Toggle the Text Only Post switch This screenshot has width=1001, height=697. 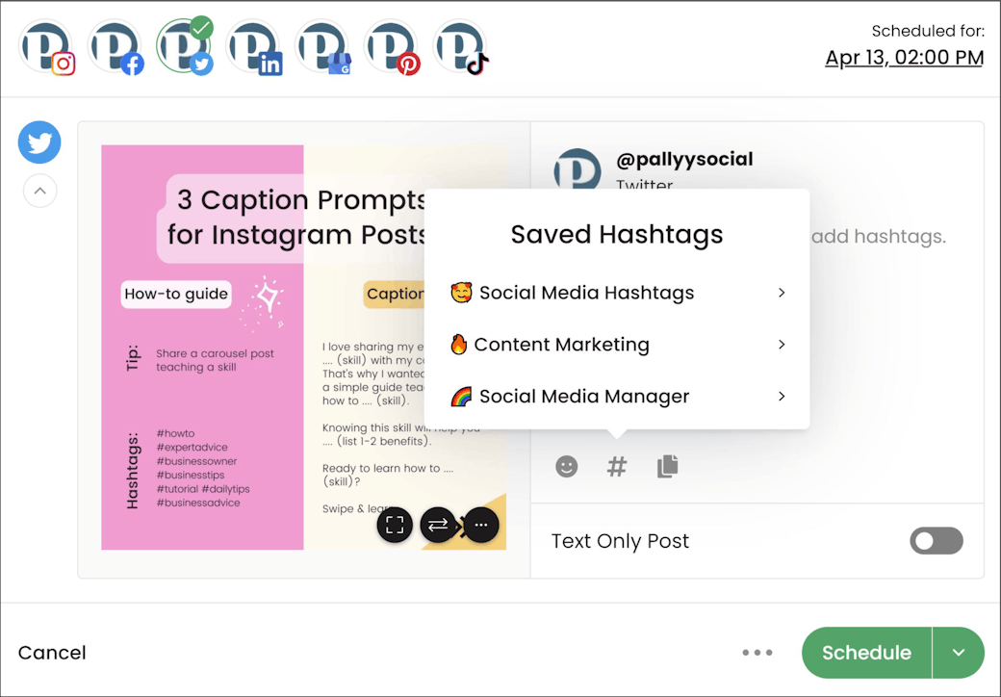pos(937,541)
